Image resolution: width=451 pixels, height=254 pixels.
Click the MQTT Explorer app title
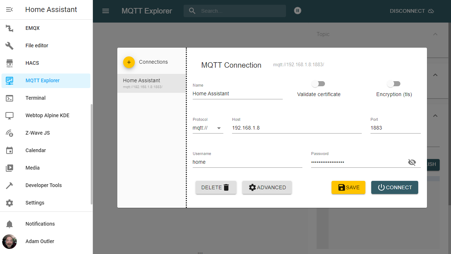(147, 11)
